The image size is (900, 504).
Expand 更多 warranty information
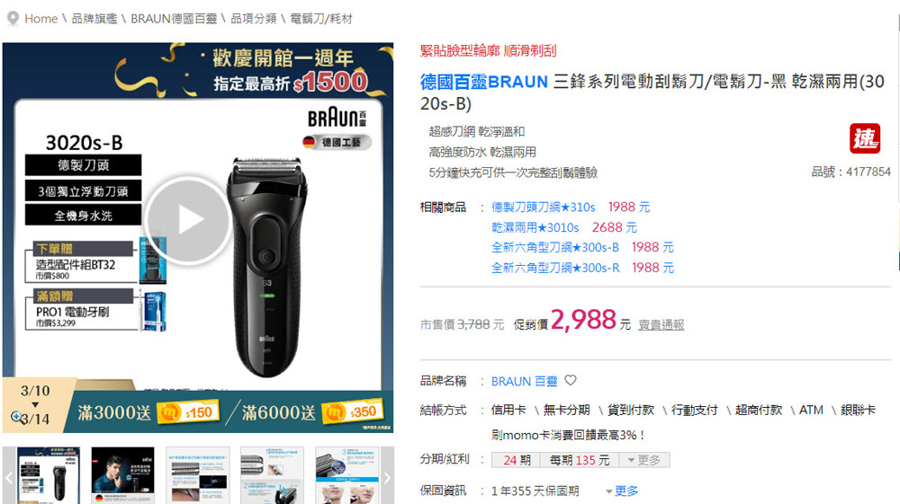coord(622,491)
